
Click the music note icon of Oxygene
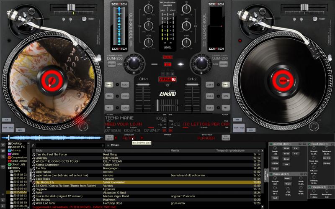(33, 189)
